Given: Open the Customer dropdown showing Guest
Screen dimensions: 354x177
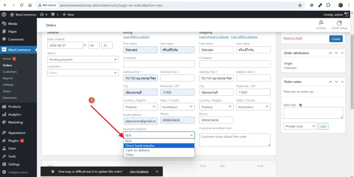Looking at the screenshot, I should (83, 72).
